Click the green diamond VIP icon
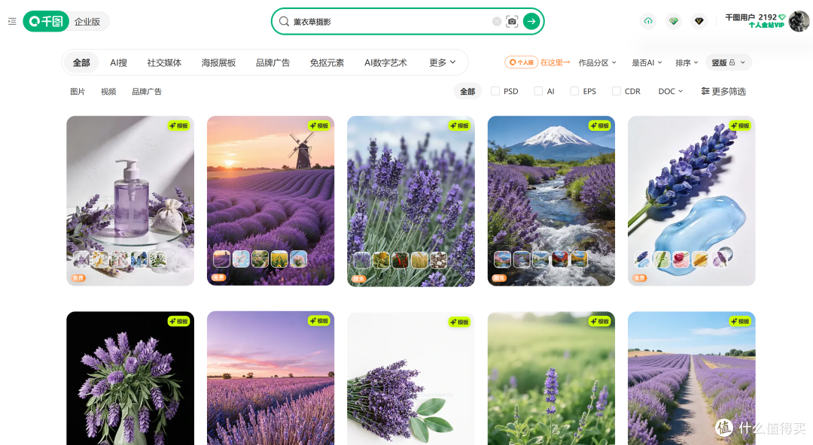The image size is (813, 445). 674,21
